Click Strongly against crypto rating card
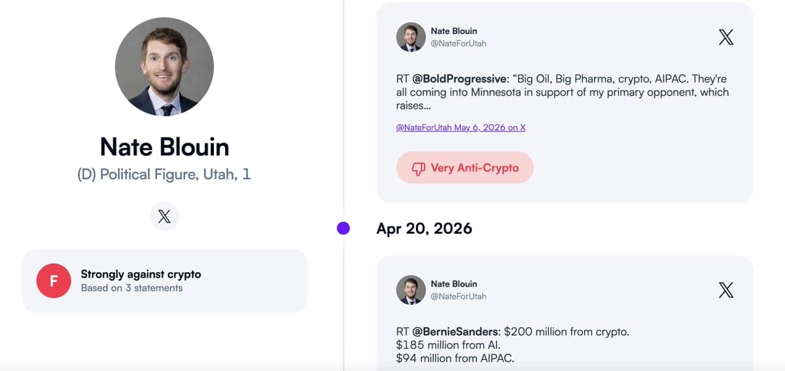The height and width of the screenshot is (371, 785). (164, 281)
